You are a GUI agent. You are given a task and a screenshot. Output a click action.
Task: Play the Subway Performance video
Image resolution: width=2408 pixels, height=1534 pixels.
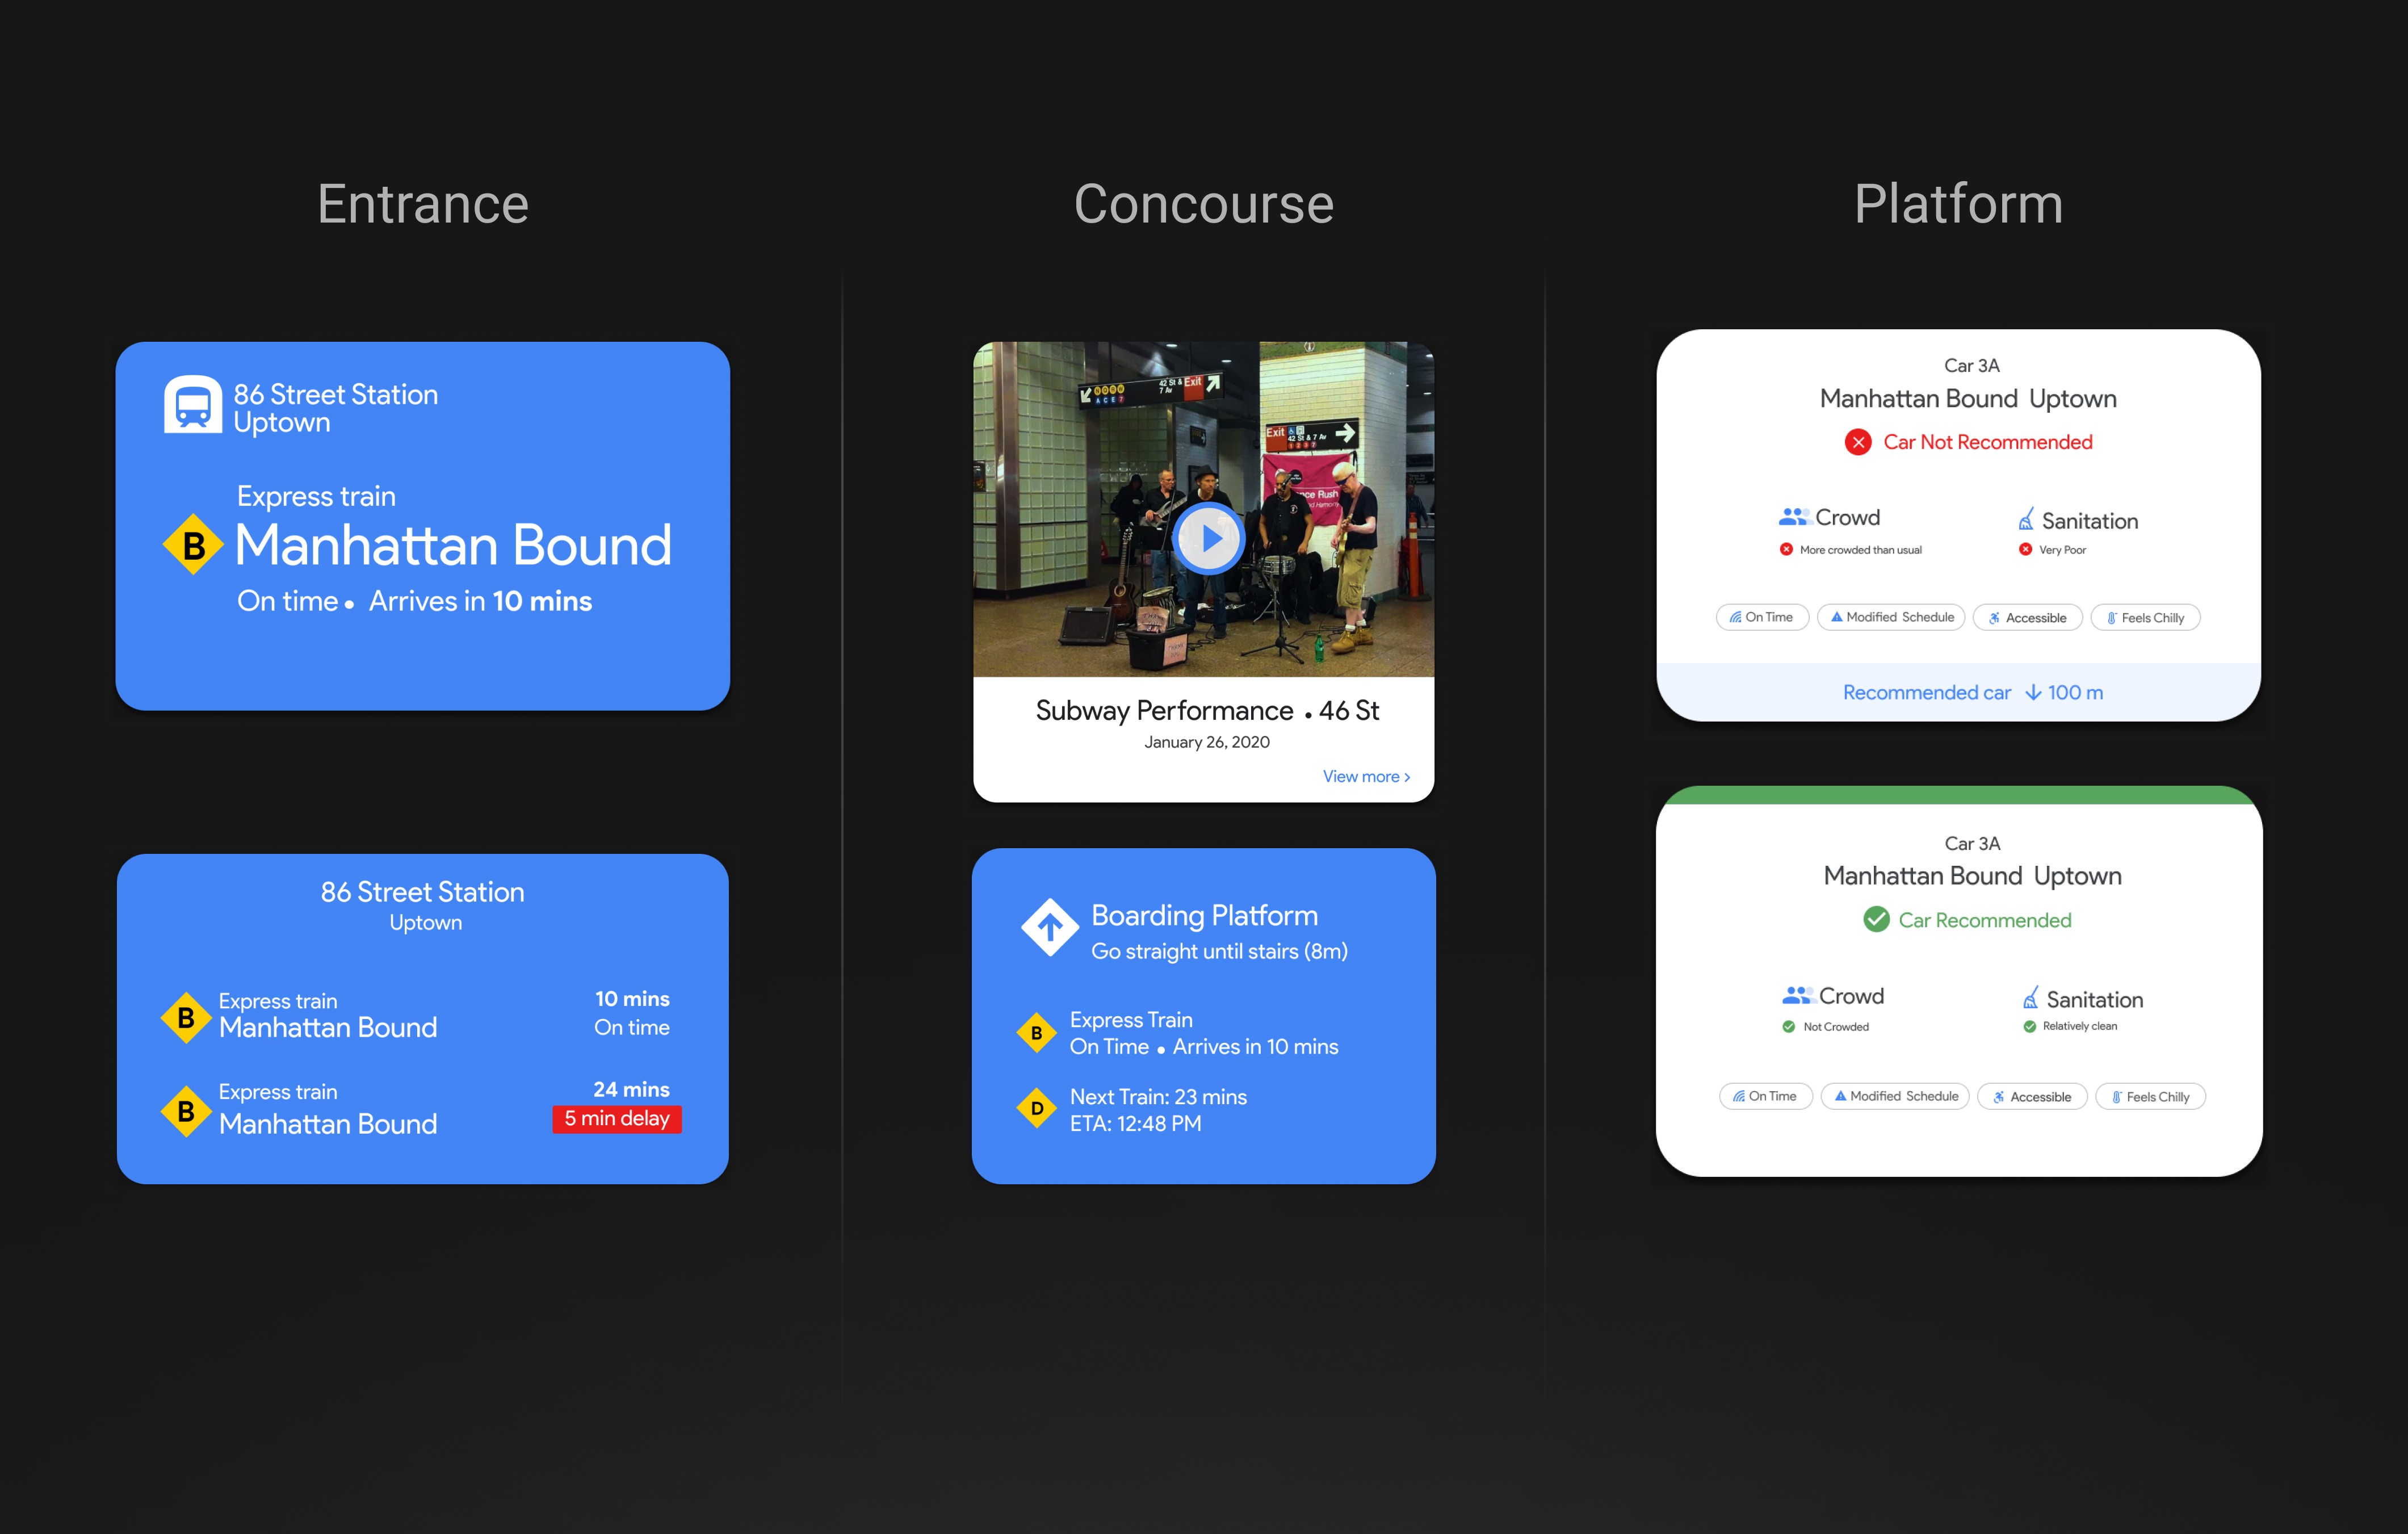tap(1208, 538)
